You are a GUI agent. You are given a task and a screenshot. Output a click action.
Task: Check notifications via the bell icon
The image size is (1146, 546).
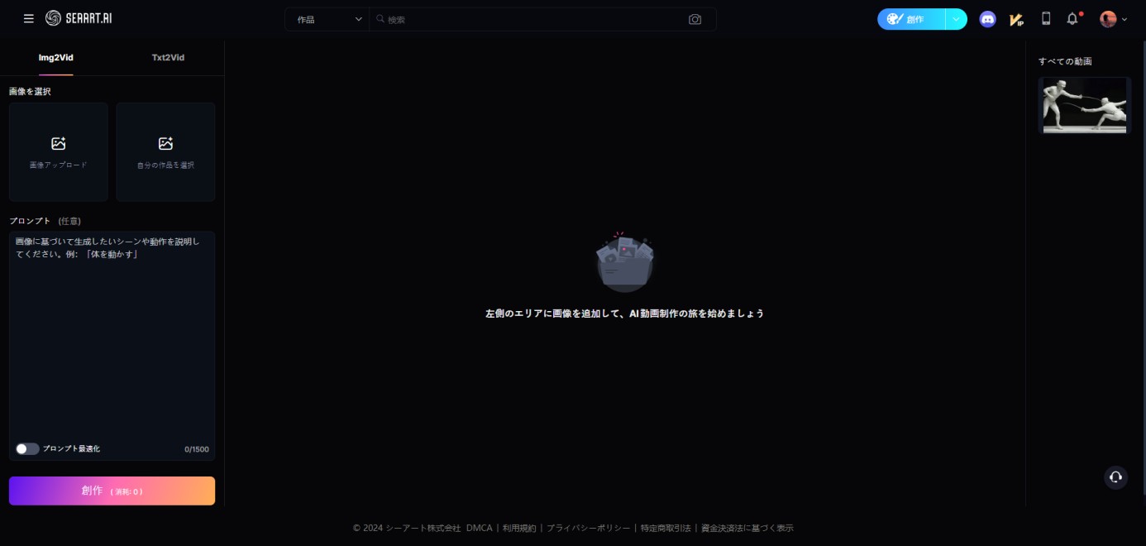point(1071,18)
